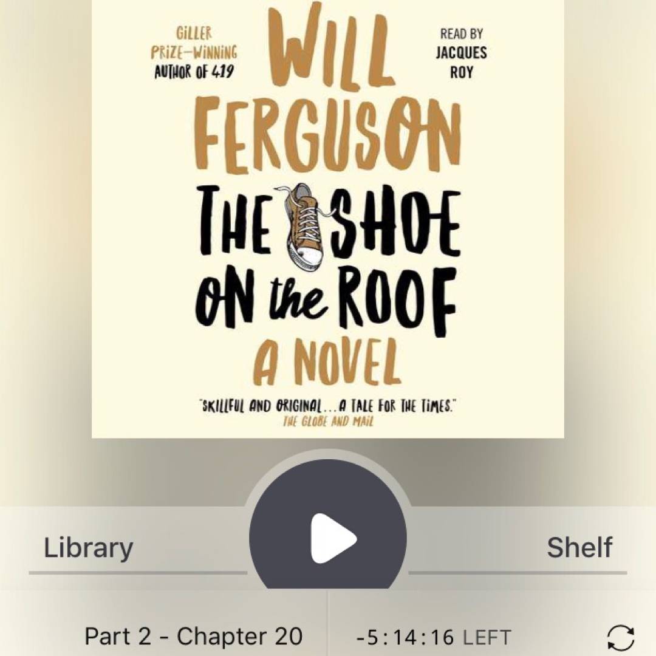Click the A Novel subtitle text
Screen dimensions: 656x656
pos(327,362)
